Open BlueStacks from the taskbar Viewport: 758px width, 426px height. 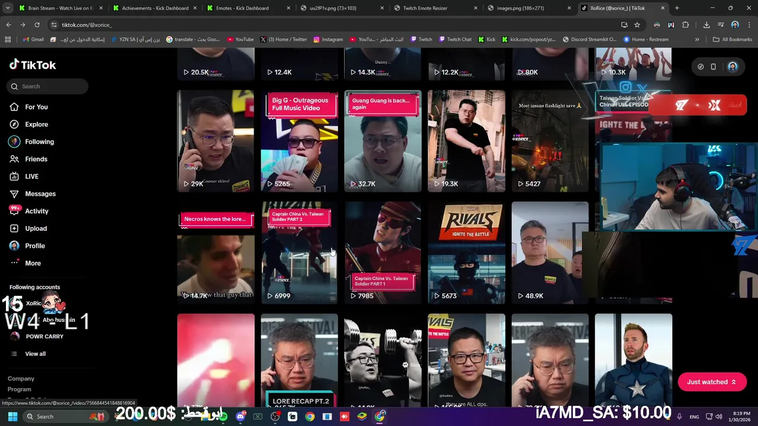(x=362, y=417)
